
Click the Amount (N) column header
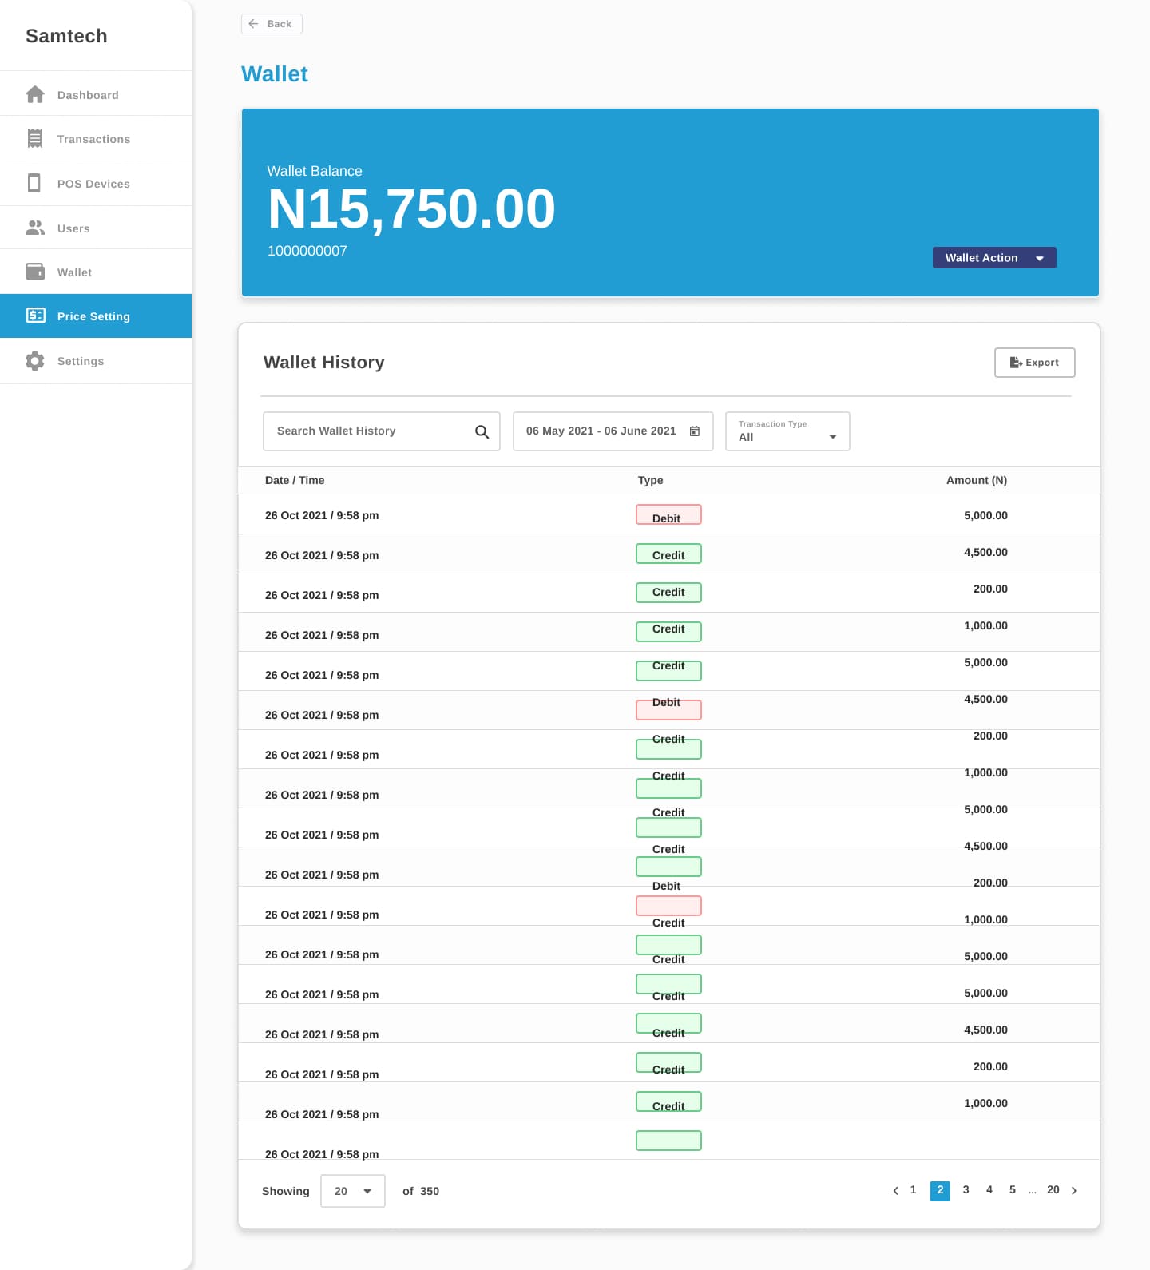pos(977,480)
